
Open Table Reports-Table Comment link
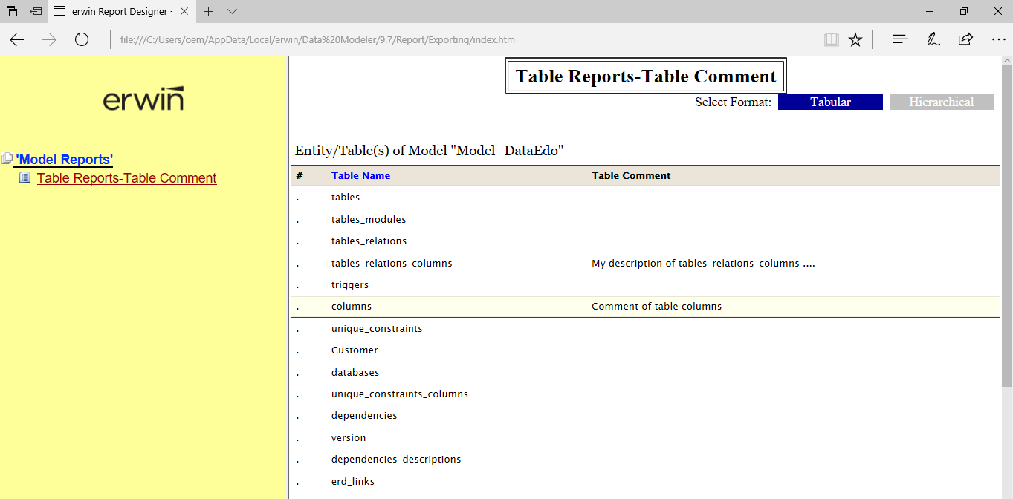tap(126, 178)
